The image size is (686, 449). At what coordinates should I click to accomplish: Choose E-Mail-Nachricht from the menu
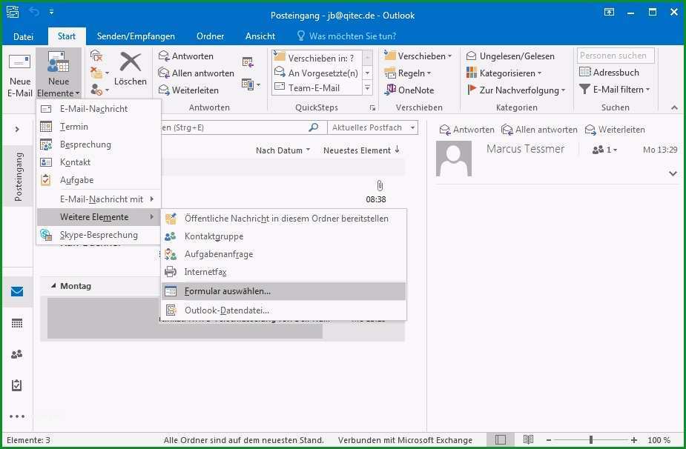99,108
